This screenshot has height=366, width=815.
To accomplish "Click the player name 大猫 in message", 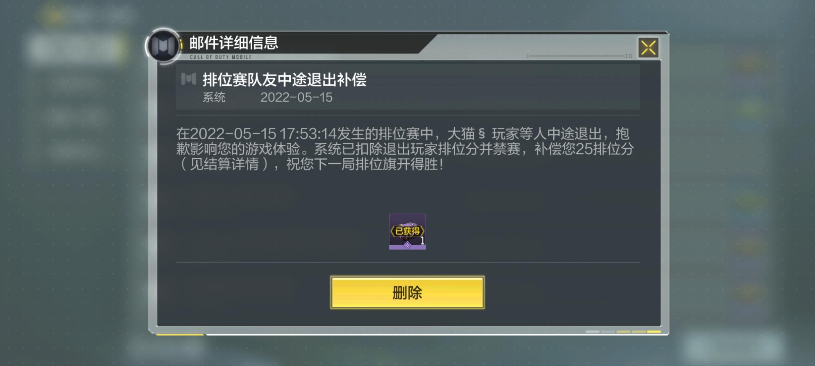I will tap(461, 134).
